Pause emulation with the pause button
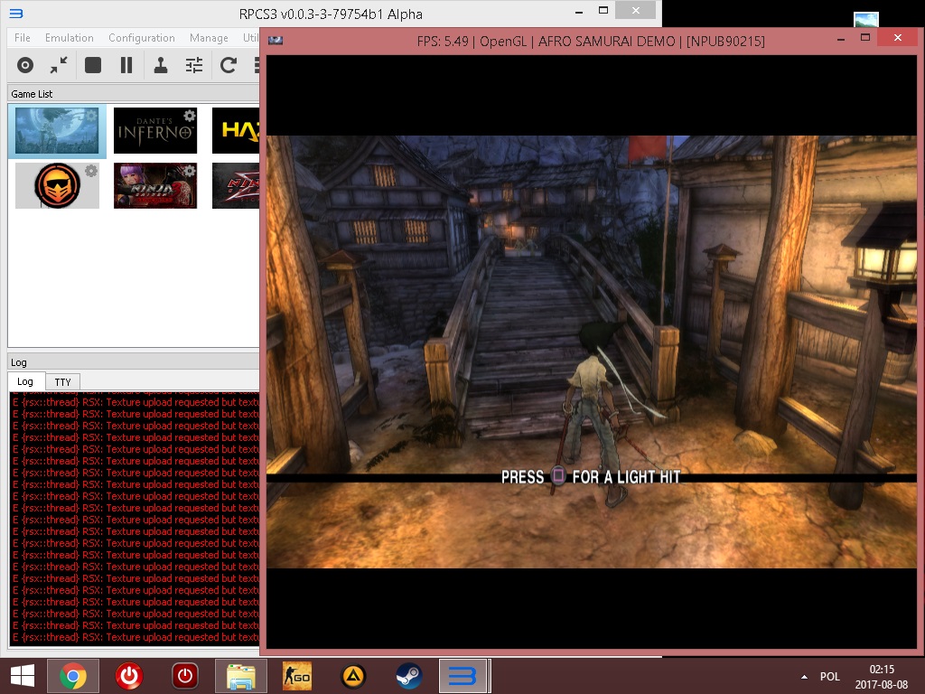 click(x=126, y=65)
